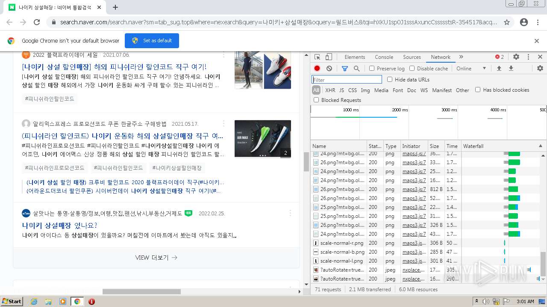Bookmark this page with the star
The height and width of the screenshot is (307, 547).
pos(507,22)
